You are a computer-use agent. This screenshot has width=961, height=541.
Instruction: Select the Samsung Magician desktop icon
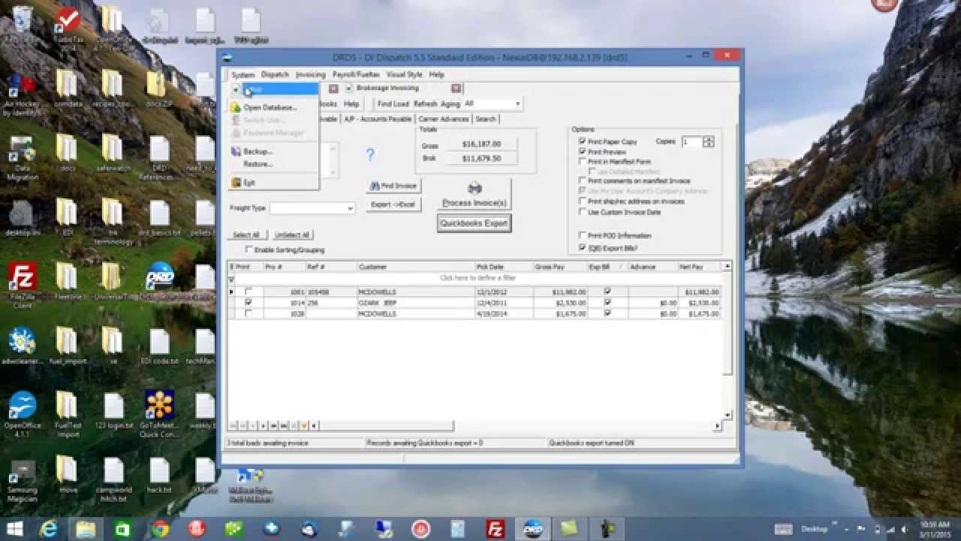pyautogui.click(x=22, y=481)
